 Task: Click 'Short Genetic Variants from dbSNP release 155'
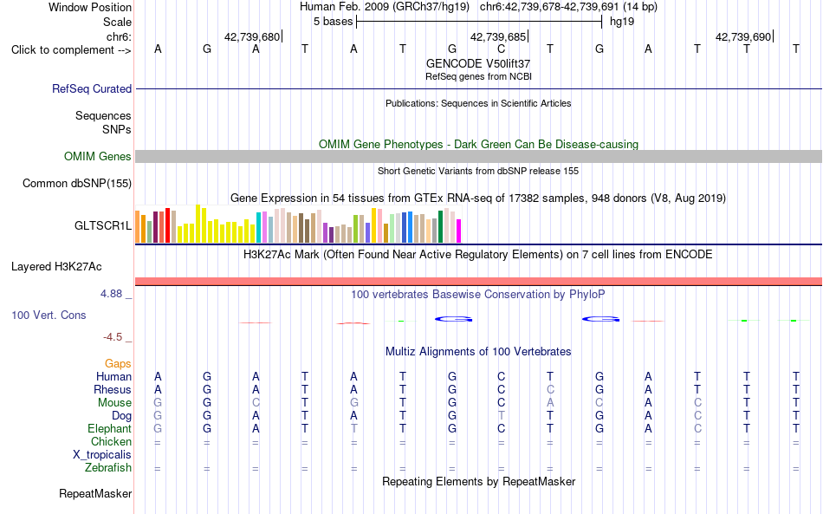click(x=478, y=171)
